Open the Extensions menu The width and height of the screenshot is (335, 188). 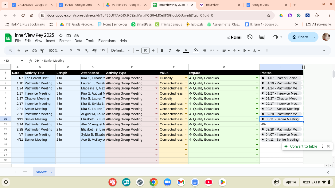pyautogui.click(x=107, y=41)
